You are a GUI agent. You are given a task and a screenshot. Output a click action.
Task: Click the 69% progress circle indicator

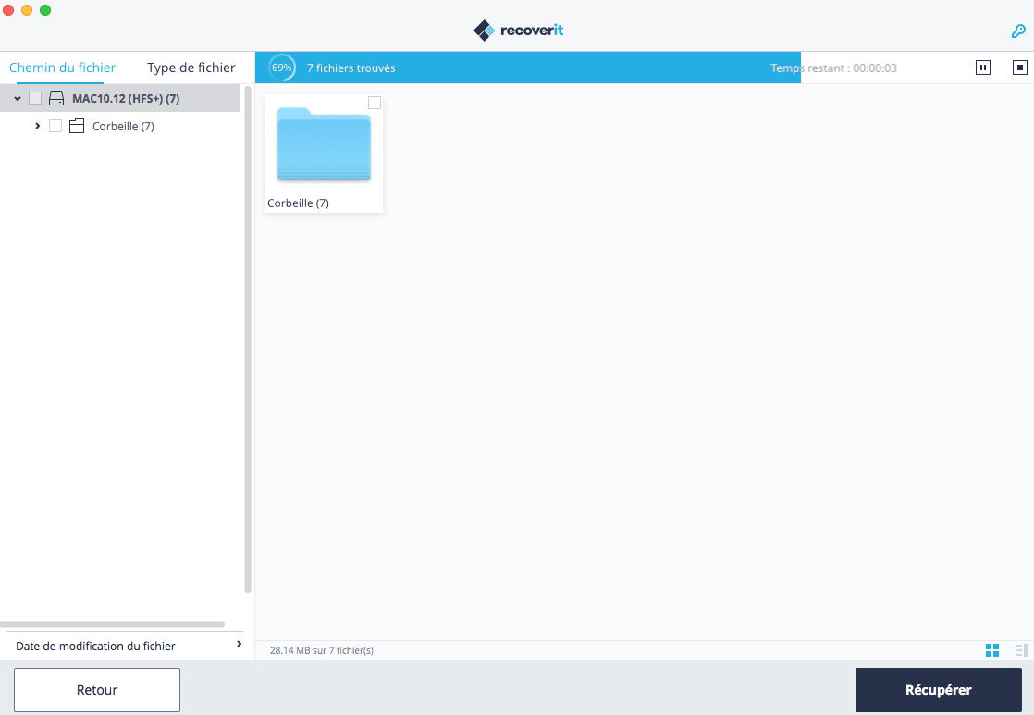281,68
